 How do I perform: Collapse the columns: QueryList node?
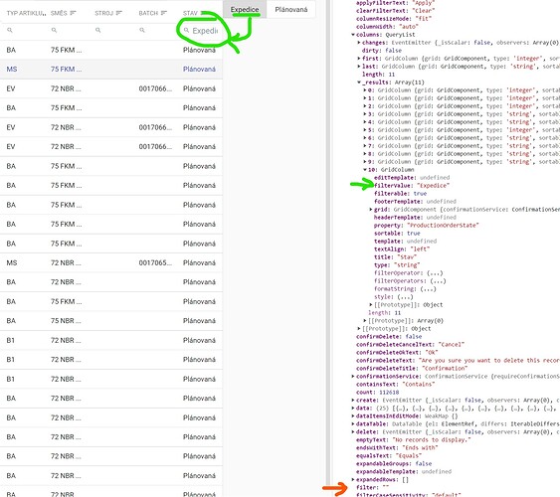pyautogui.click(x=353, y=35)
